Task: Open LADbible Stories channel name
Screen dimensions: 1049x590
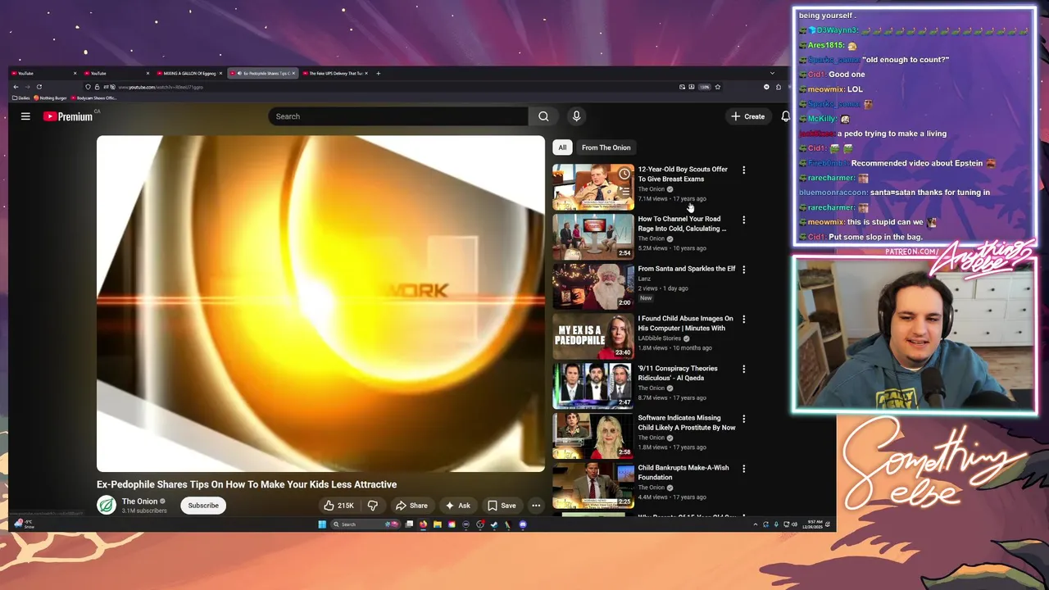Action: tap(660, 338)
